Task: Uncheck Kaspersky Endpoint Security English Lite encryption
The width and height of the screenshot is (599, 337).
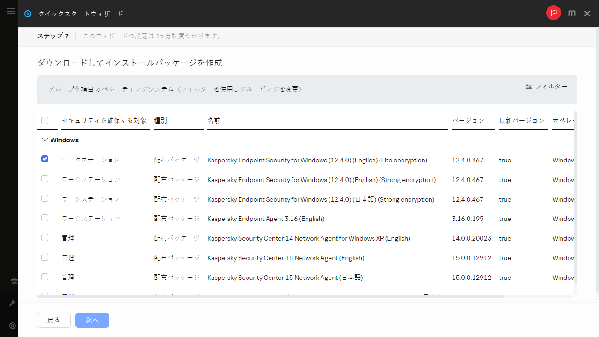Action: [44, 159]
